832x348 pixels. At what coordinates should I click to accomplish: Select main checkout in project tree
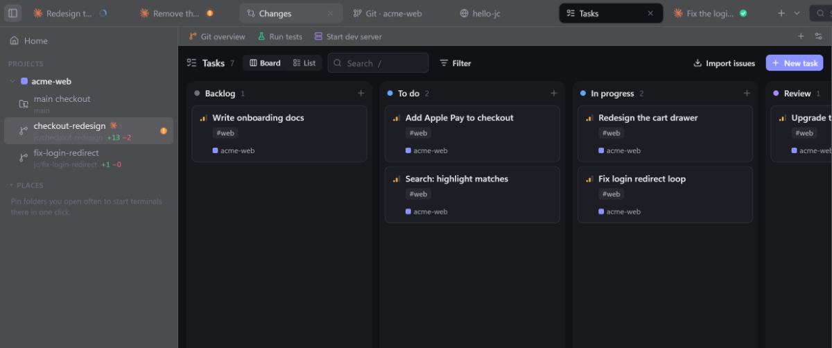[x=89, y=104]
